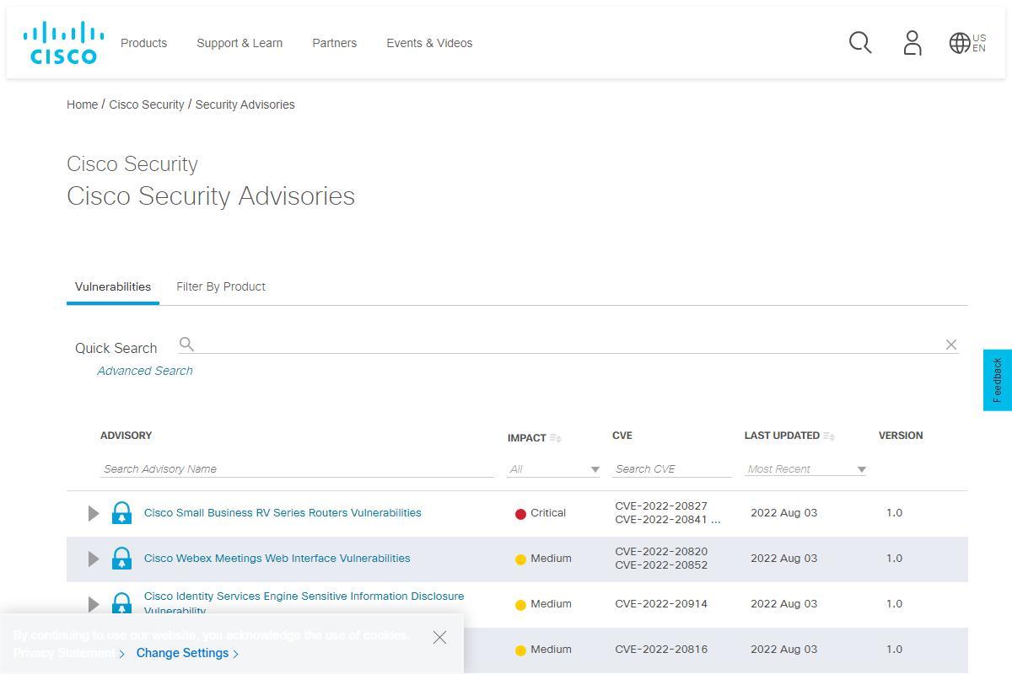1012x674 pixels.
Task: Click the Security Advisories breadcrumb
Action: (x=245, y=104)
